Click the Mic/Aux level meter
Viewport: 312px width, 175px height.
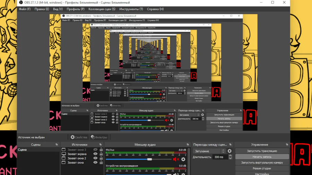(x=146, y=153)
